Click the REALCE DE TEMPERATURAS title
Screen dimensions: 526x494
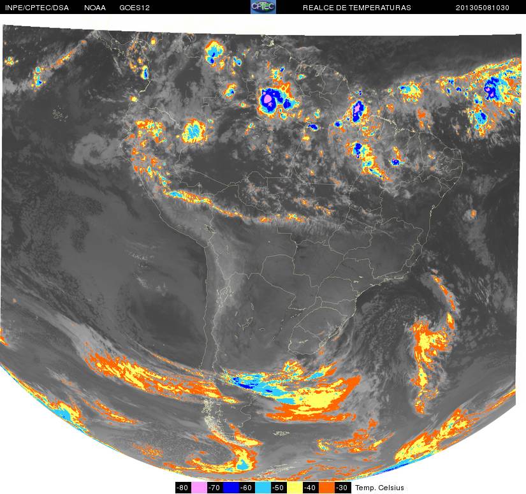pyautogui.click(x=357, y=8)
